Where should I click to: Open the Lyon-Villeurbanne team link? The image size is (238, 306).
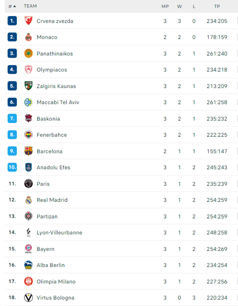tap(59, 233)
